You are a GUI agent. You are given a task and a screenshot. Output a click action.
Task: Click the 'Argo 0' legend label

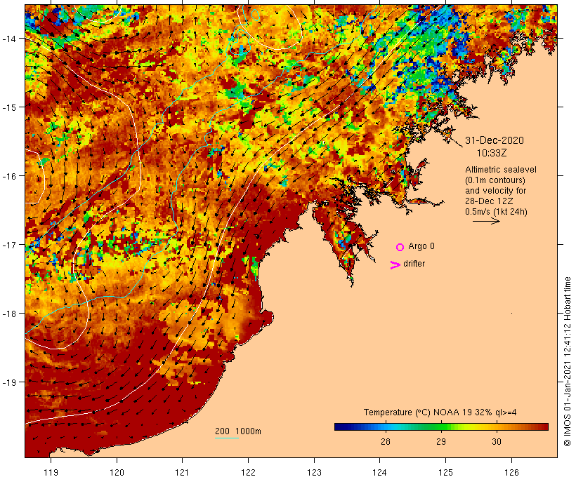421,246
